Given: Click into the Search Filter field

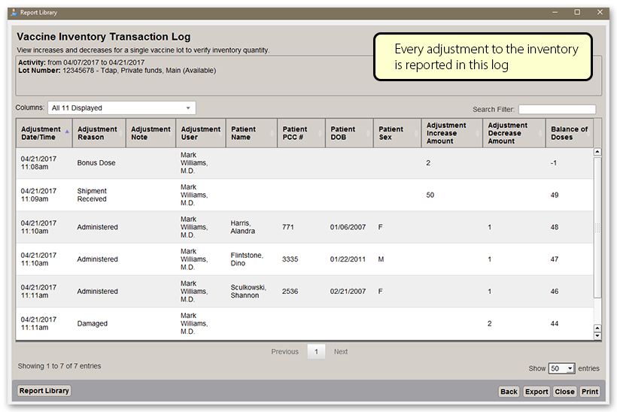Looking at the screenshot, I should click(x=557, y=109).
